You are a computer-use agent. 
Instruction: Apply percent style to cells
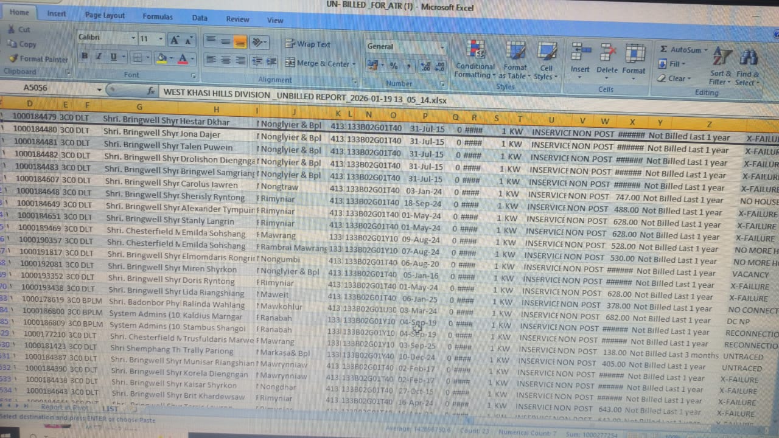click(394, 66)
